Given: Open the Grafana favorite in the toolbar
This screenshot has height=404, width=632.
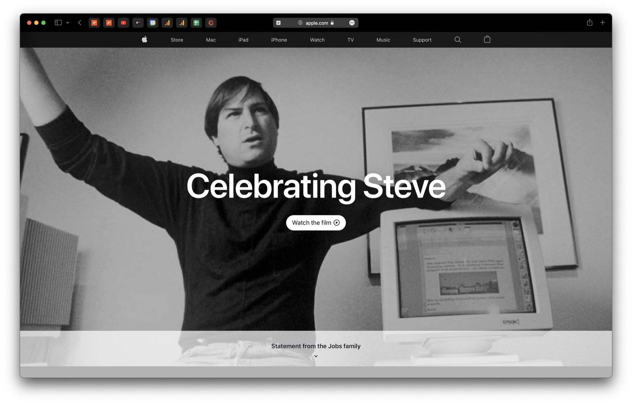Looking at the screenshot, I should tap(211, 23).
